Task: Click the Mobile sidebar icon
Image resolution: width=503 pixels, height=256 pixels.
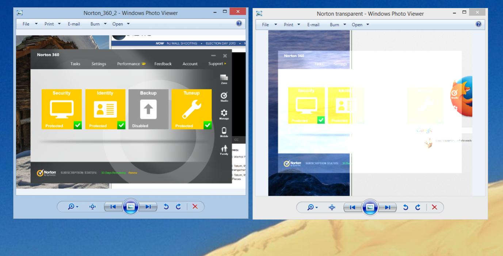Action: pos(224,132)
